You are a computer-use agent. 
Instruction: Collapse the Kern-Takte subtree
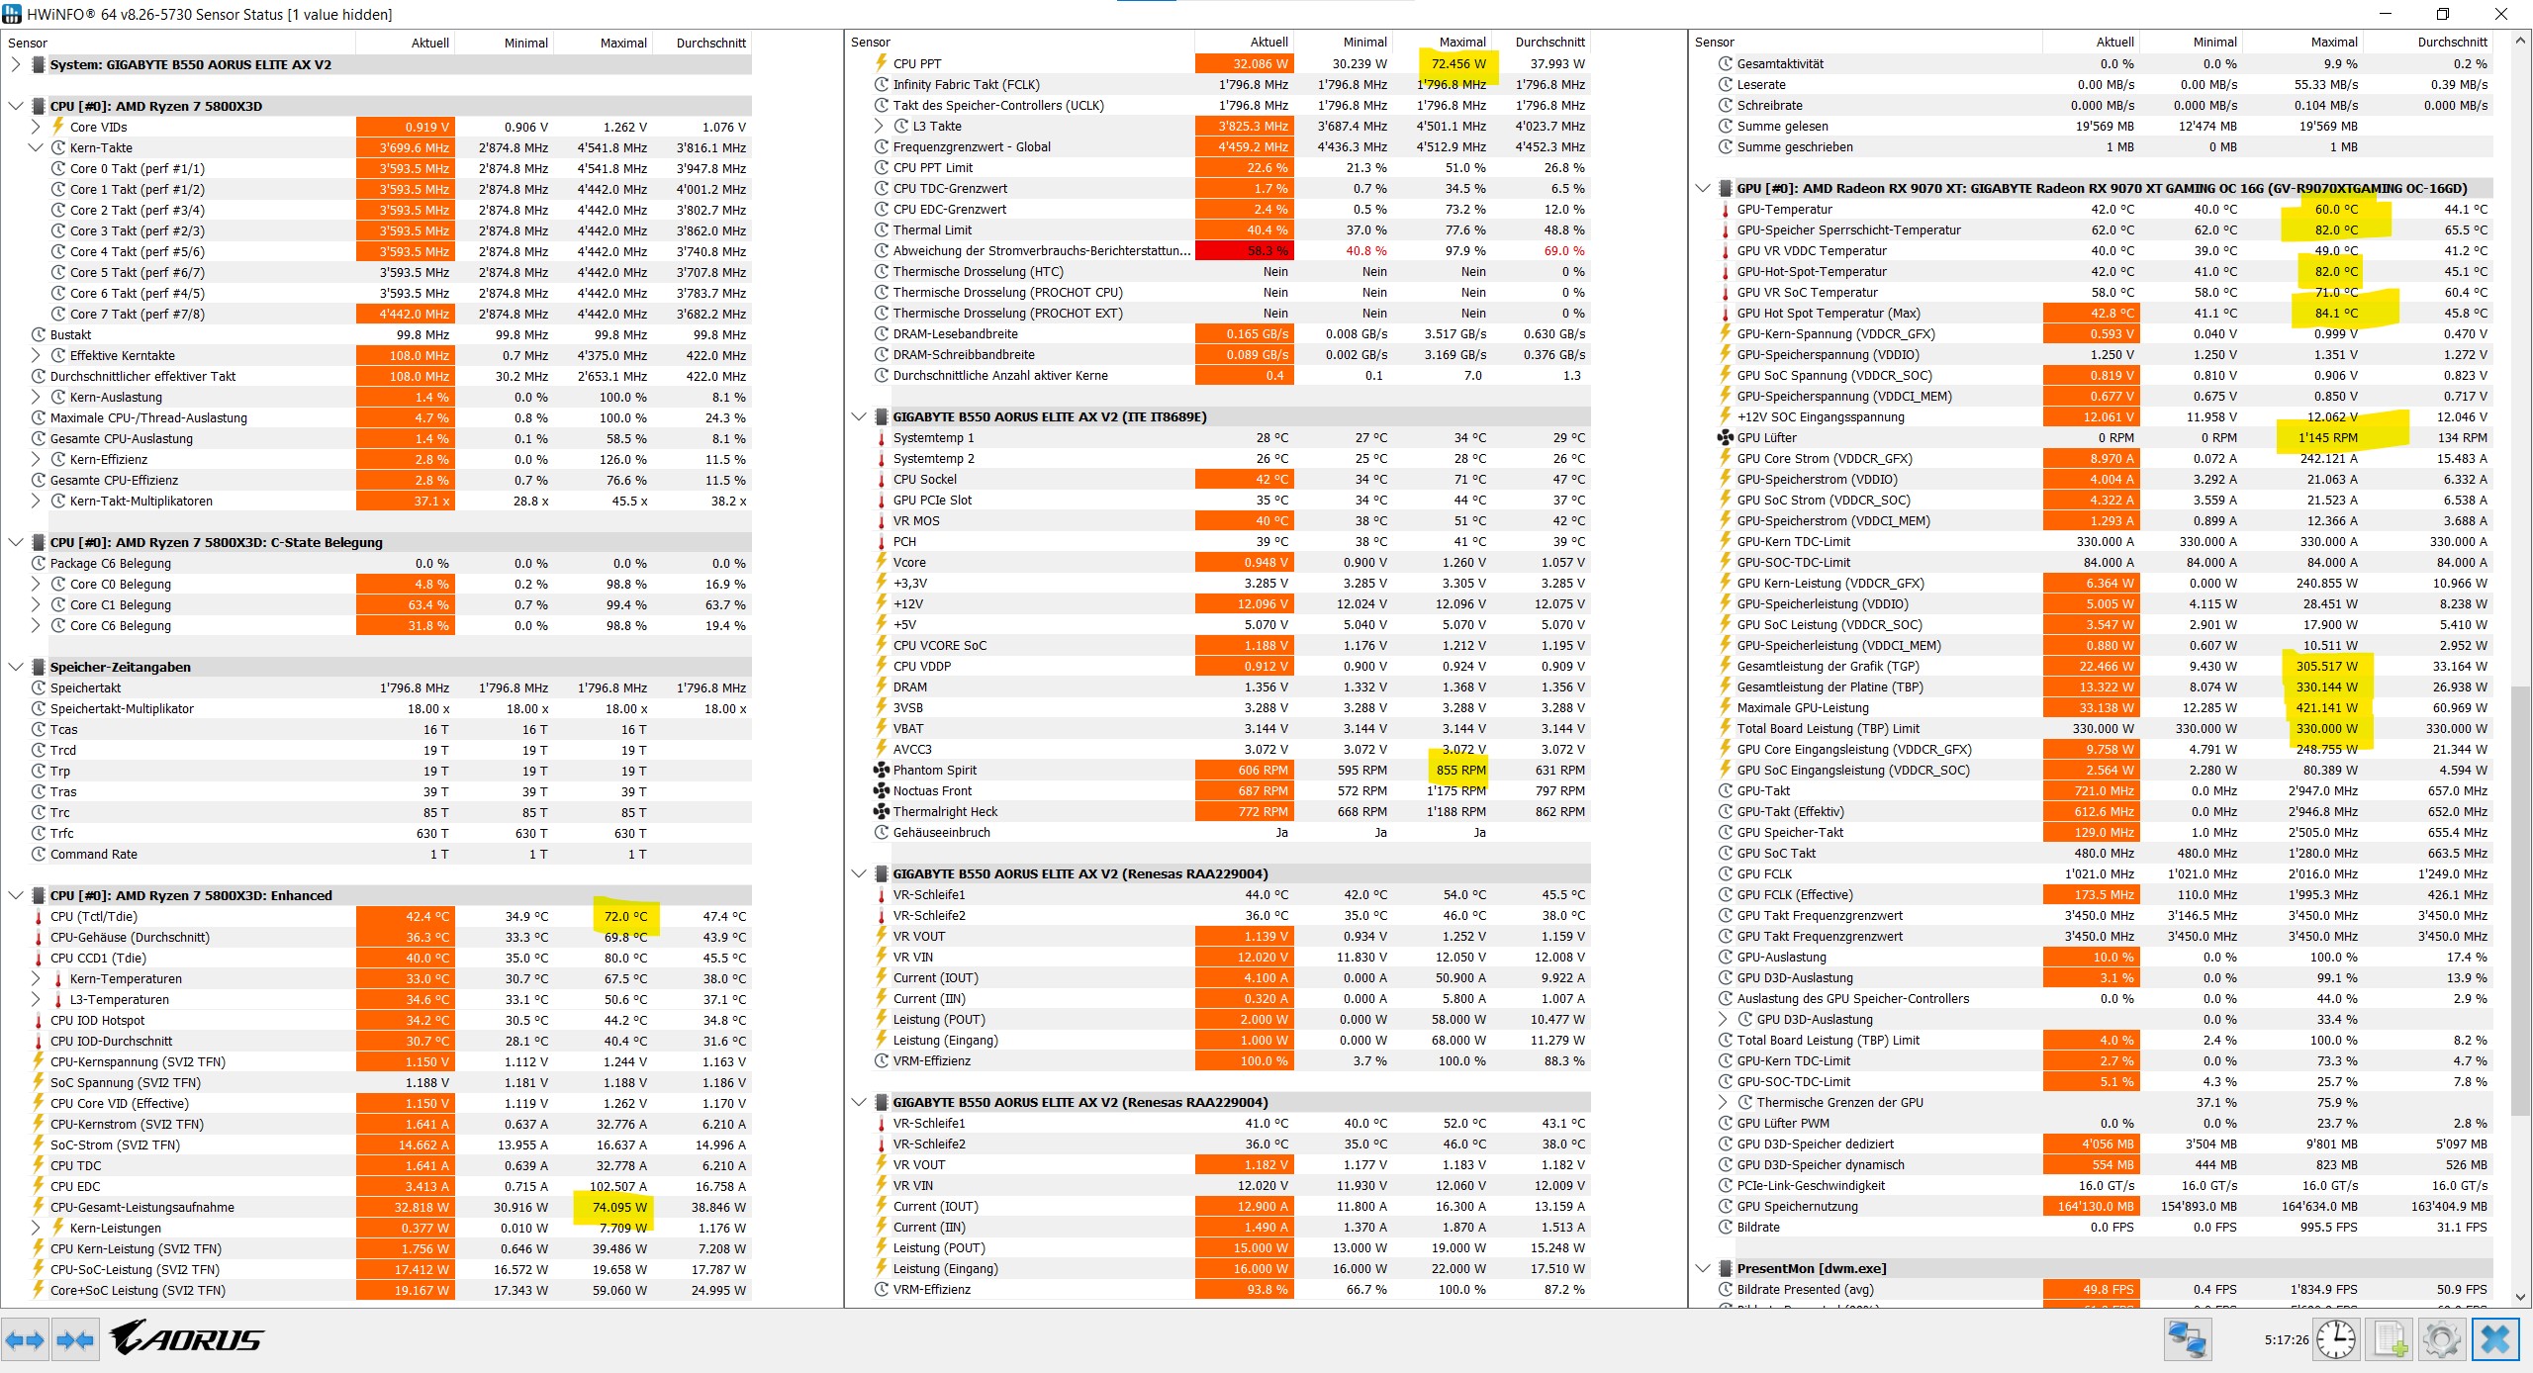[x=36, y=147]
